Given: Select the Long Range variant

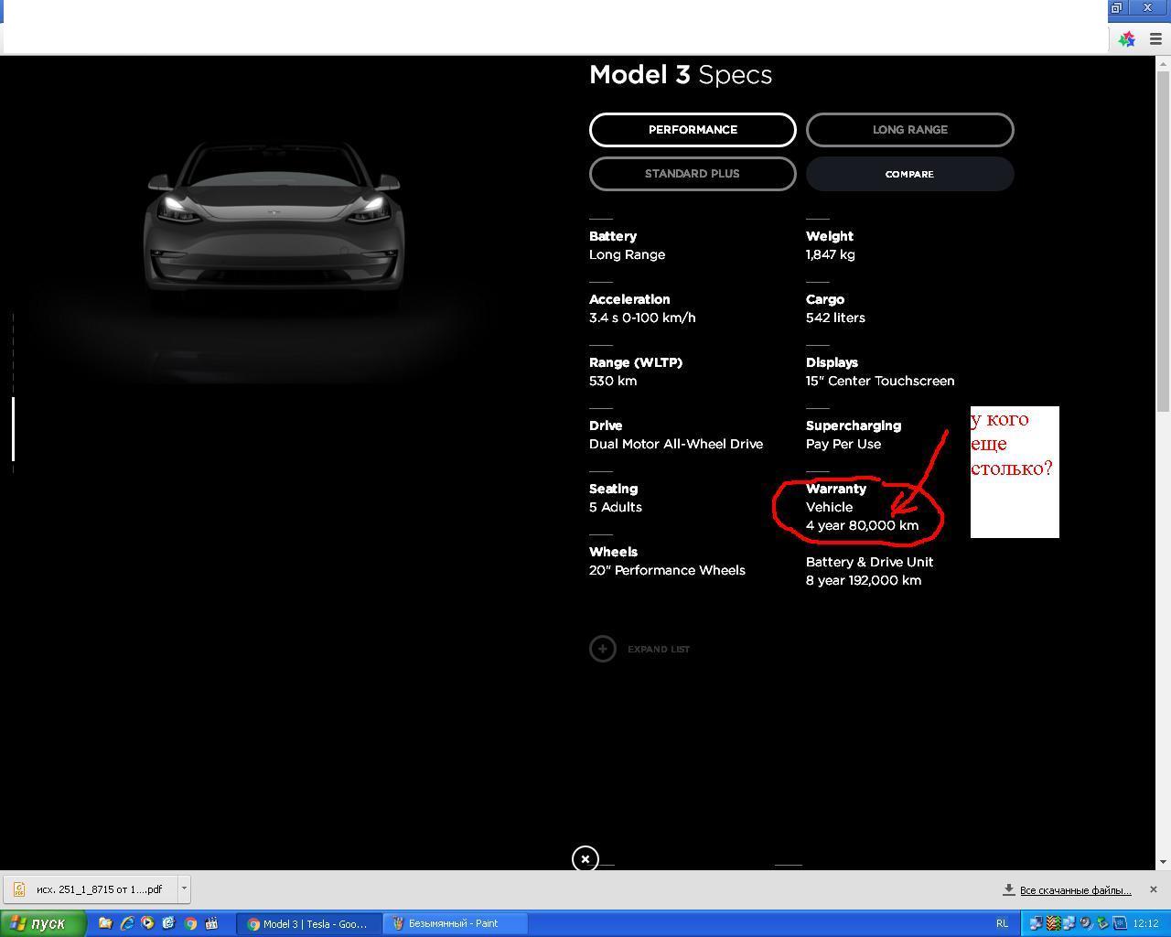Looking at the screenshot, I should [x=909, y=130].
